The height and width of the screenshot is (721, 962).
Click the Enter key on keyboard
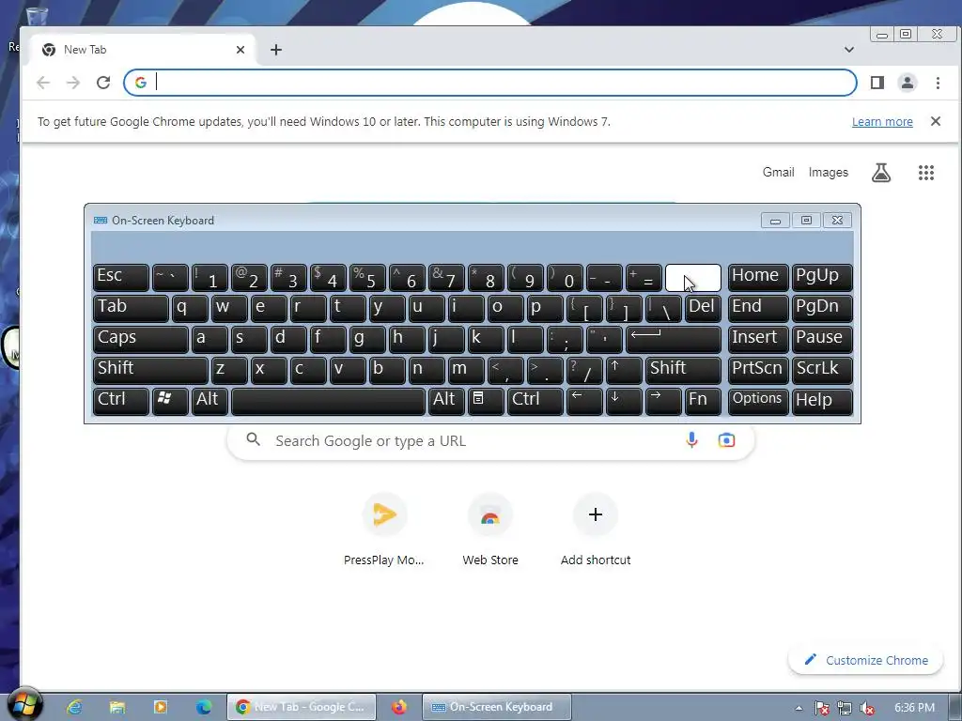(673, 338)
